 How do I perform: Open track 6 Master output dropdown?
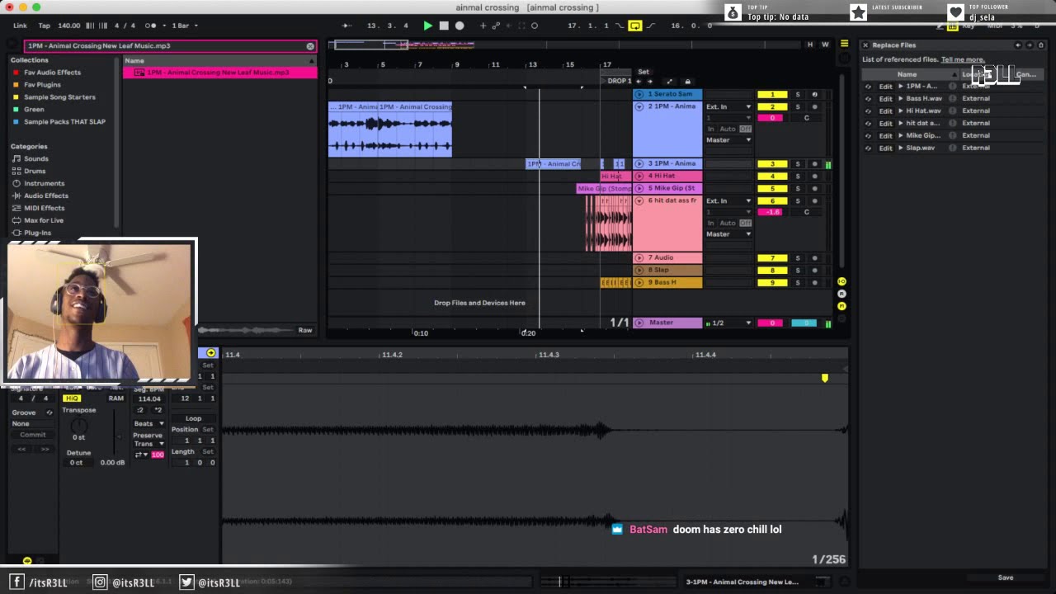click(728, 234)
